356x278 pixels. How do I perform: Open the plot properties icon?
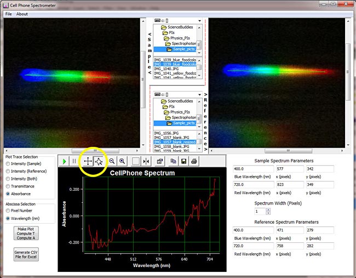point(160,161)
